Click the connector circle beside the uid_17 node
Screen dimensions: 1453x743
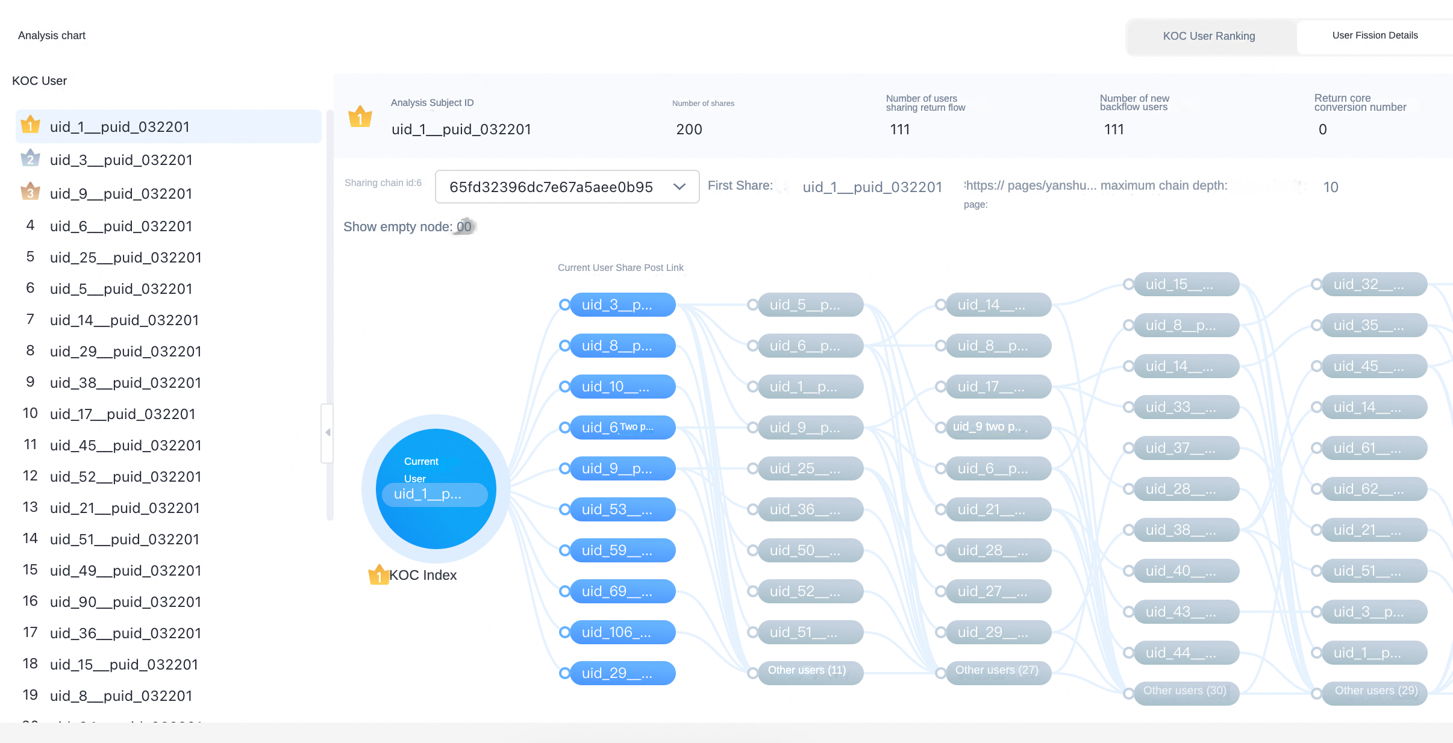[940, 387]
